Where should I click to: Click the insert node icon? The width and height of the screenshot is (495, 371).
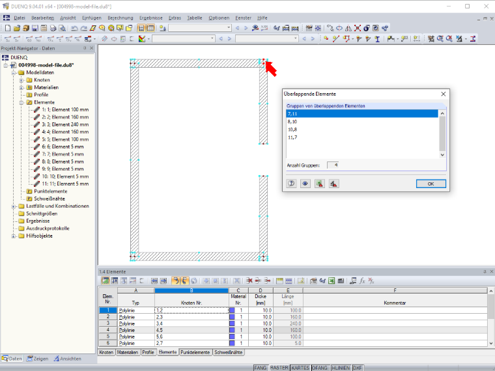click(326, 39)
